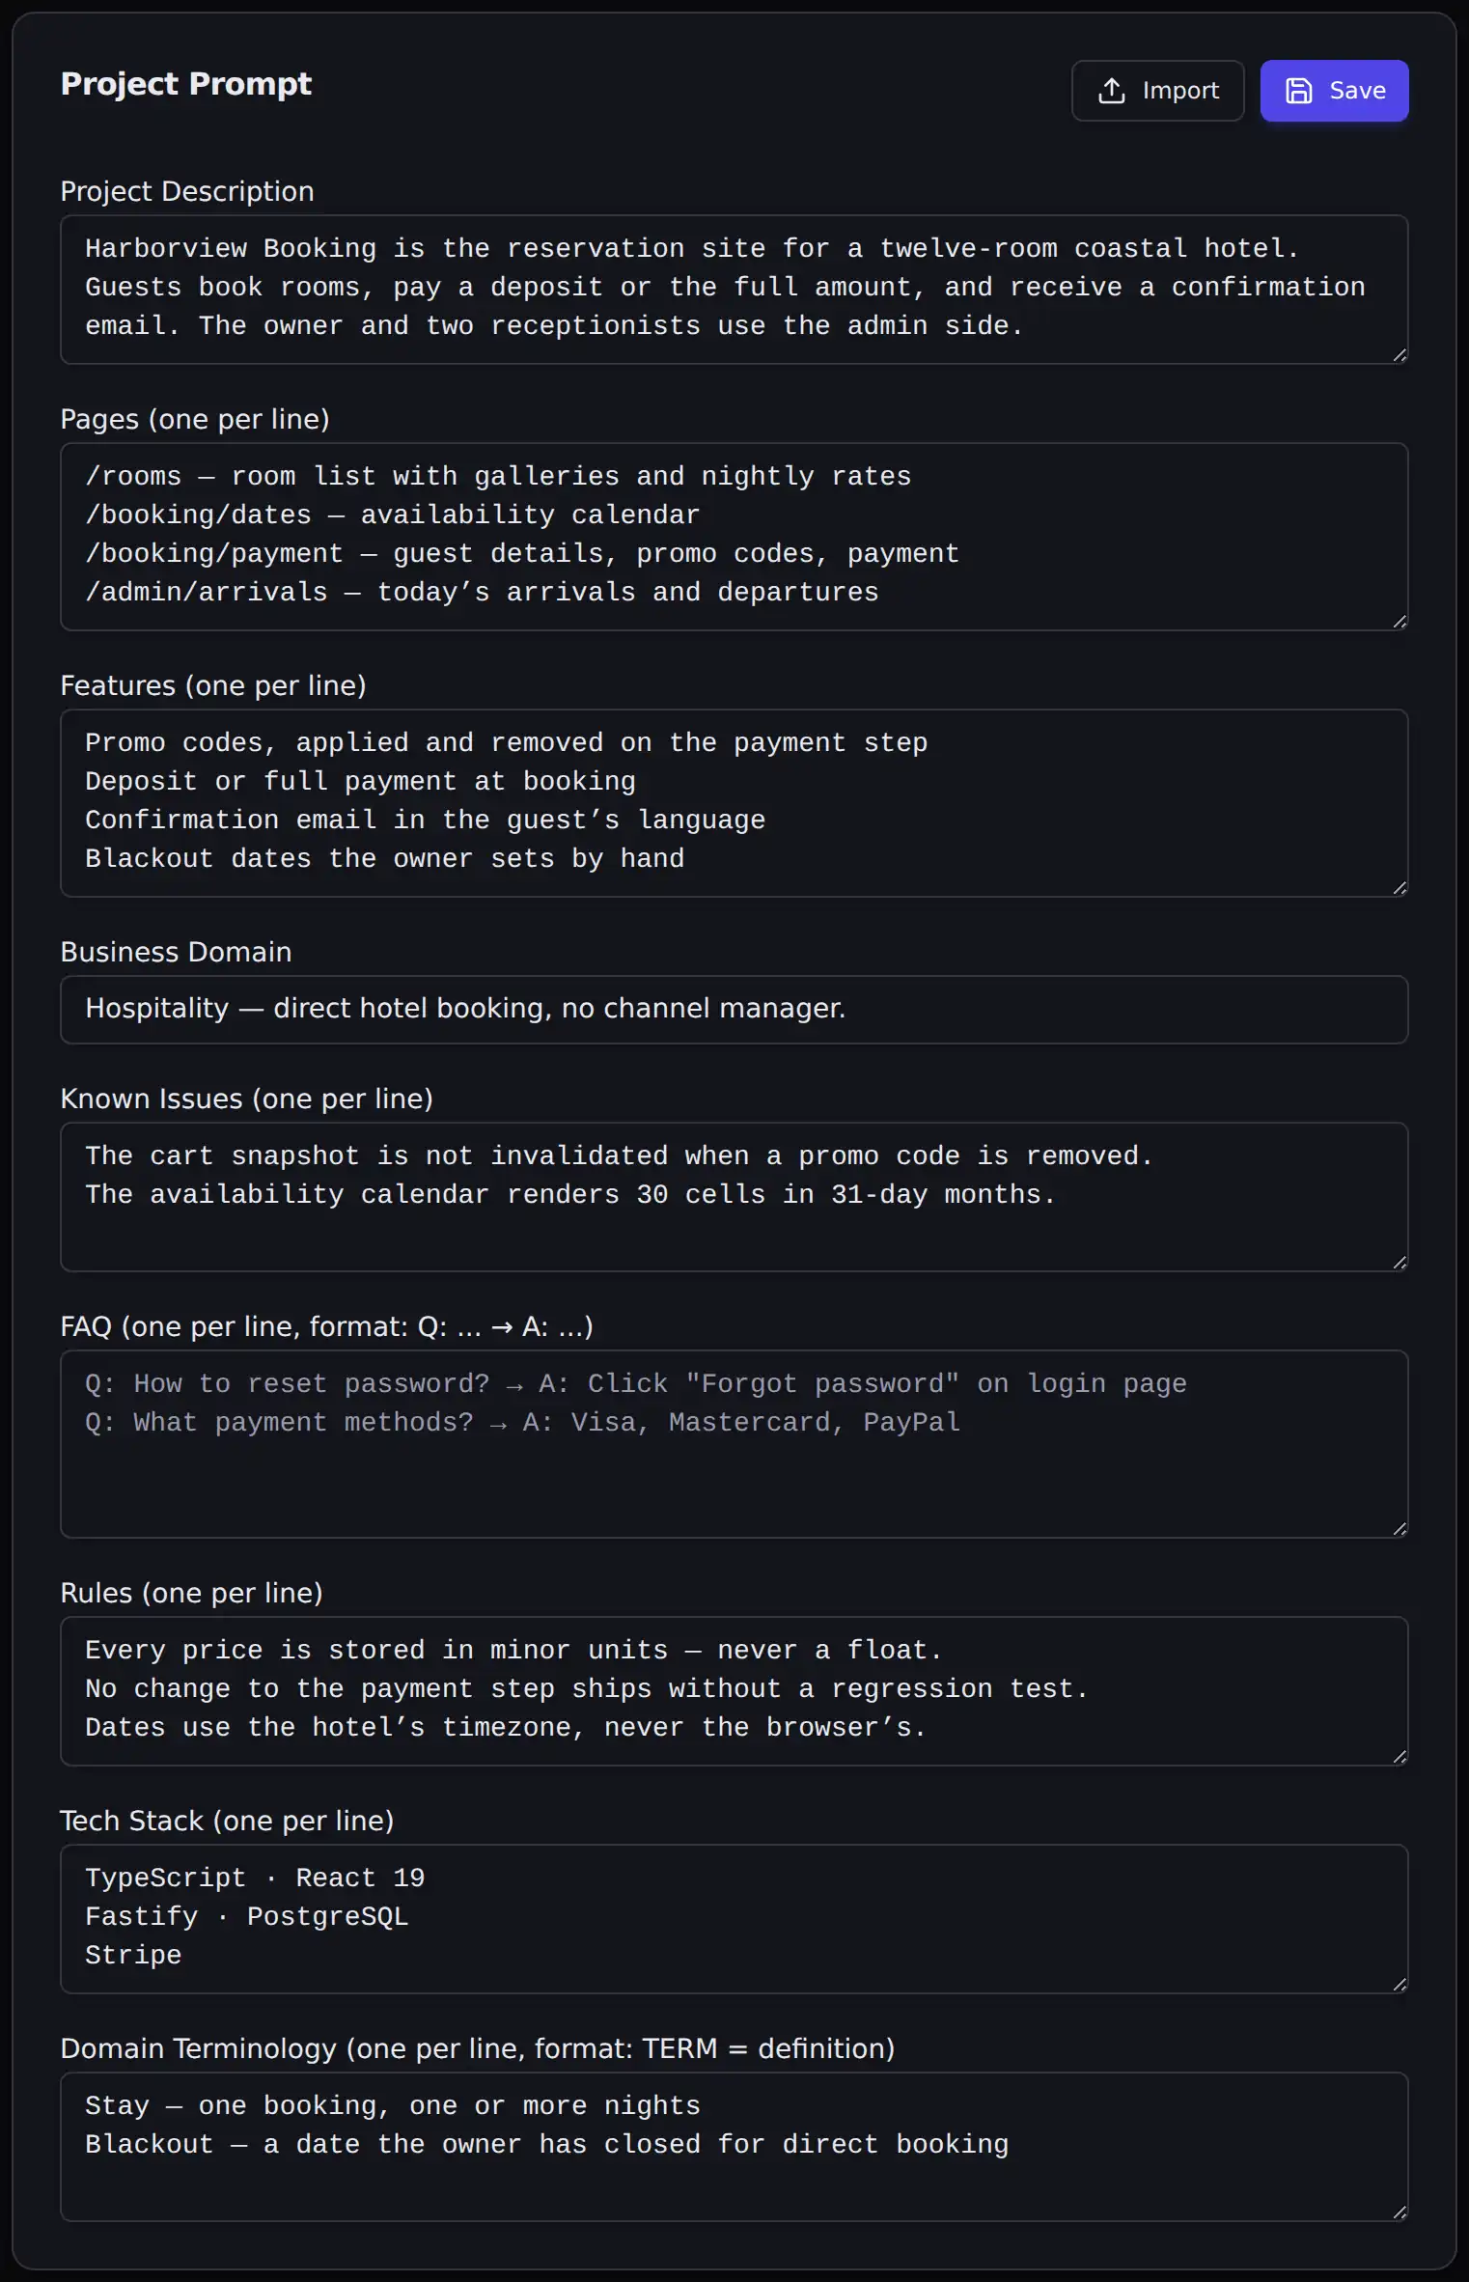1469x2282 pixels.
Task: Click the Save button
Action: tap(1334, 91)
